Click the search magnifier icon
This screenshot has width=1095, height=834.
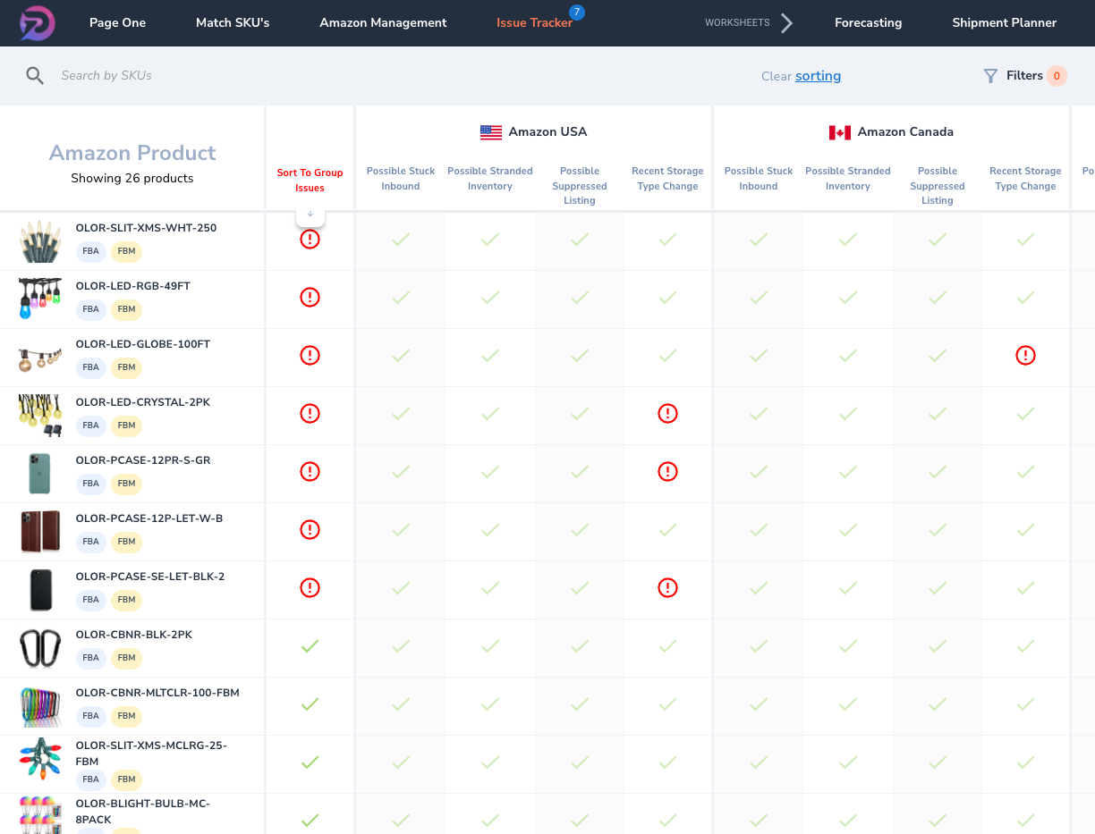(x=35, y=76)
